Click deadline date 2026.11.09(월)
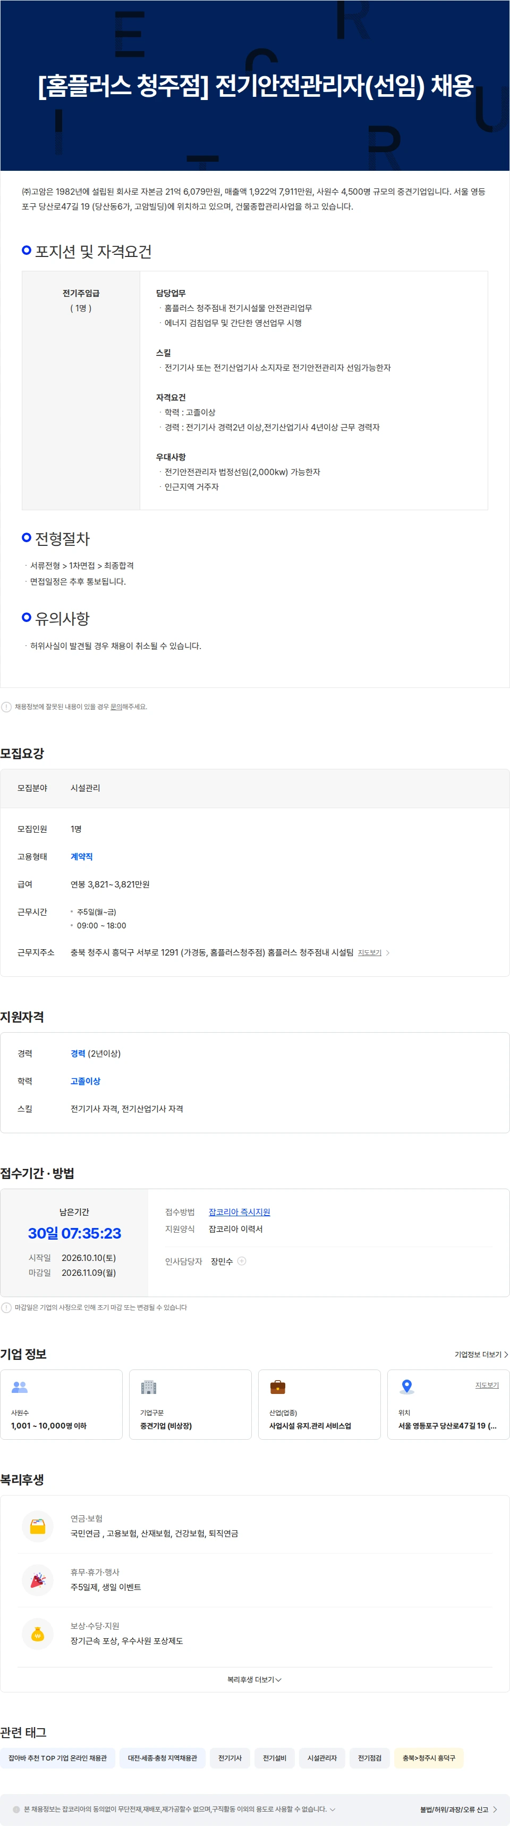 click(88, 1272)
